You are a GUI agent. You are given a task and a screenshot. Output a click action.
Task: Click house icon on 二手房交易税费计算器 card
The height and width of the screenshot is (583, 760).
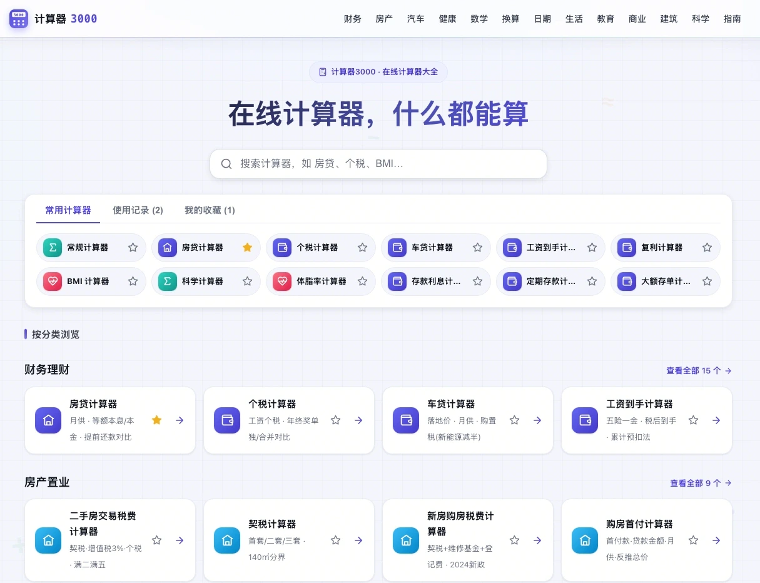(48, 540)
